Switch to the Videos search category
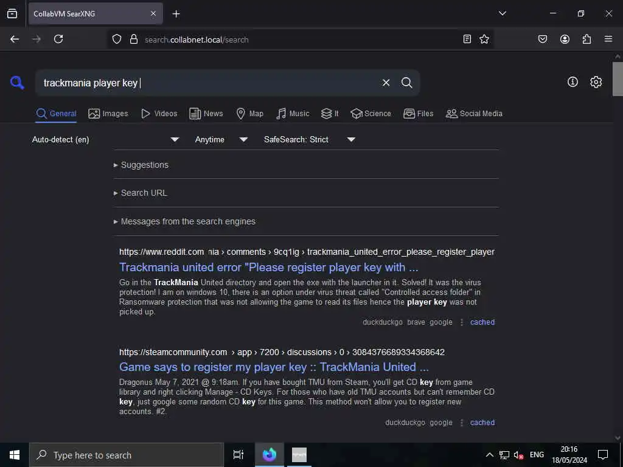This screenshot has width=623, height=467. coord(159,114)
